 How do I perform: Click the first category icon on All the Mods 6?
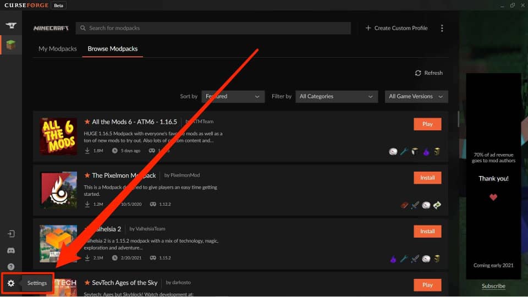coord(393,152)
